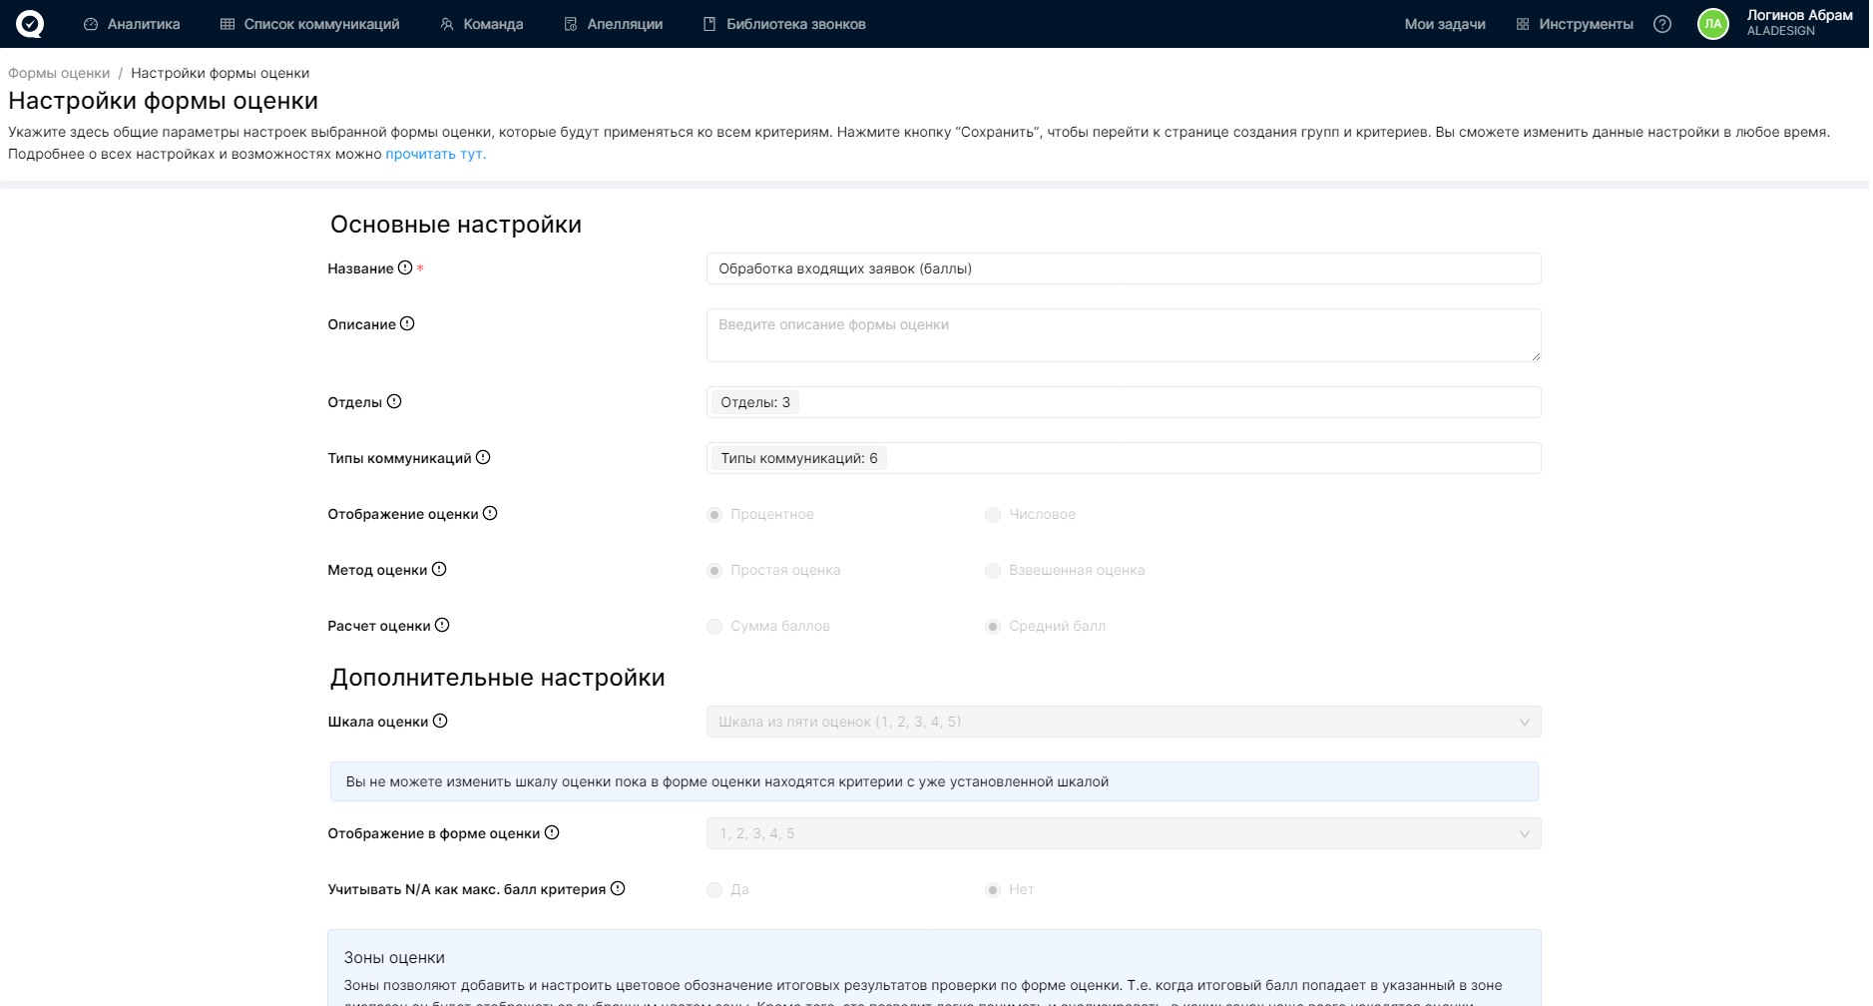The height and width of the screenshot is (1006, 1873).
Task: Show info tooltip next to Описание
Action: coord(407,323)
